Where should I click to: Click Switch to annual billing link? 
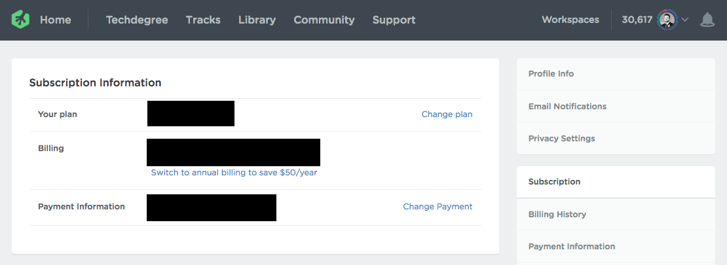234,172
